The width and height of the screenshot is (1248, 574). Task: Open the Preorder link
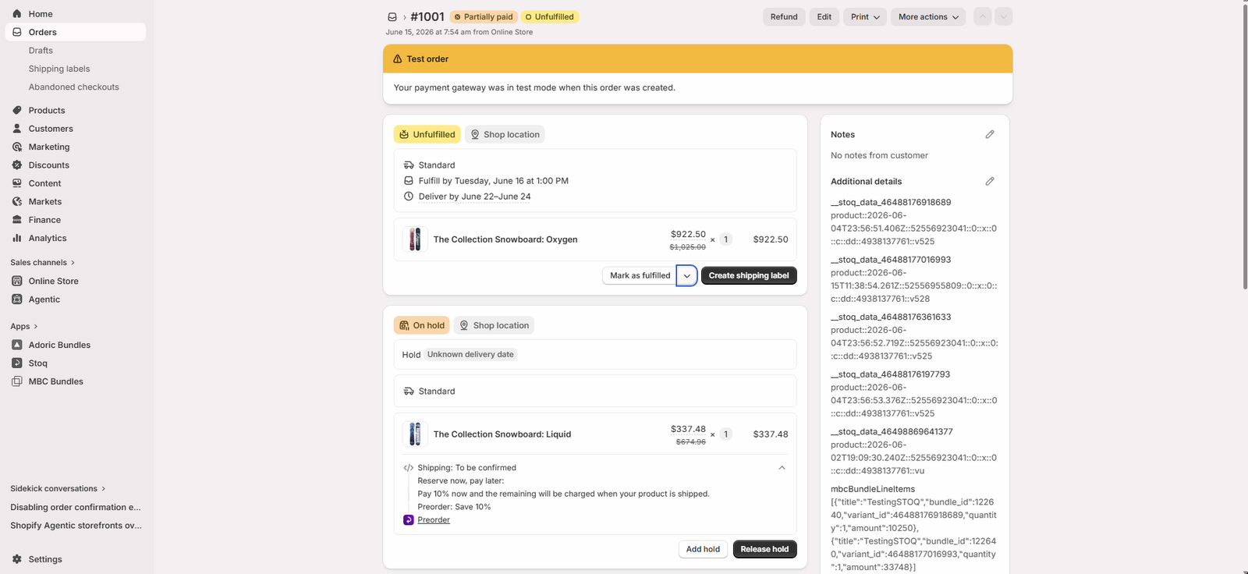[434, 520]
